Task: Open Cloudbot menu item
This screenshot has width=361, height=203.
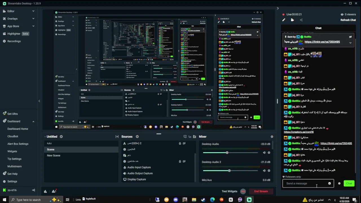Action: [13, 136]
